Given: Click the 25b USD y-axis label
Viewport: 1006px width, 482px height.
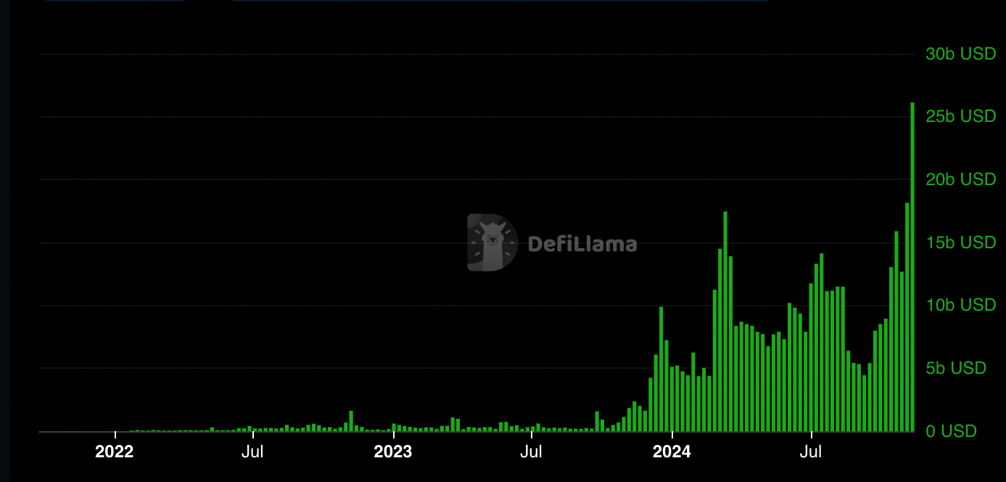Looking at the screenshot, I should [x=961, y=116].
